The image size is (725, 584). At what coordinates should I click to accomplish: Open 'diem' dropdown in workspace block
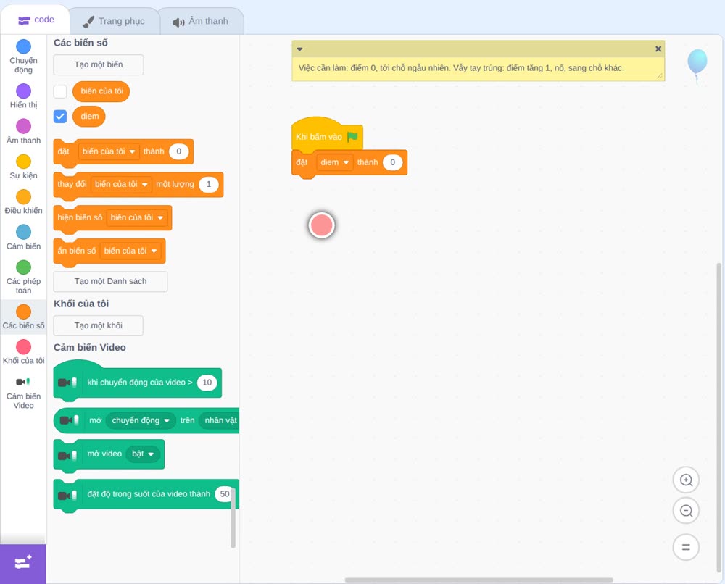tap(335, 162)
